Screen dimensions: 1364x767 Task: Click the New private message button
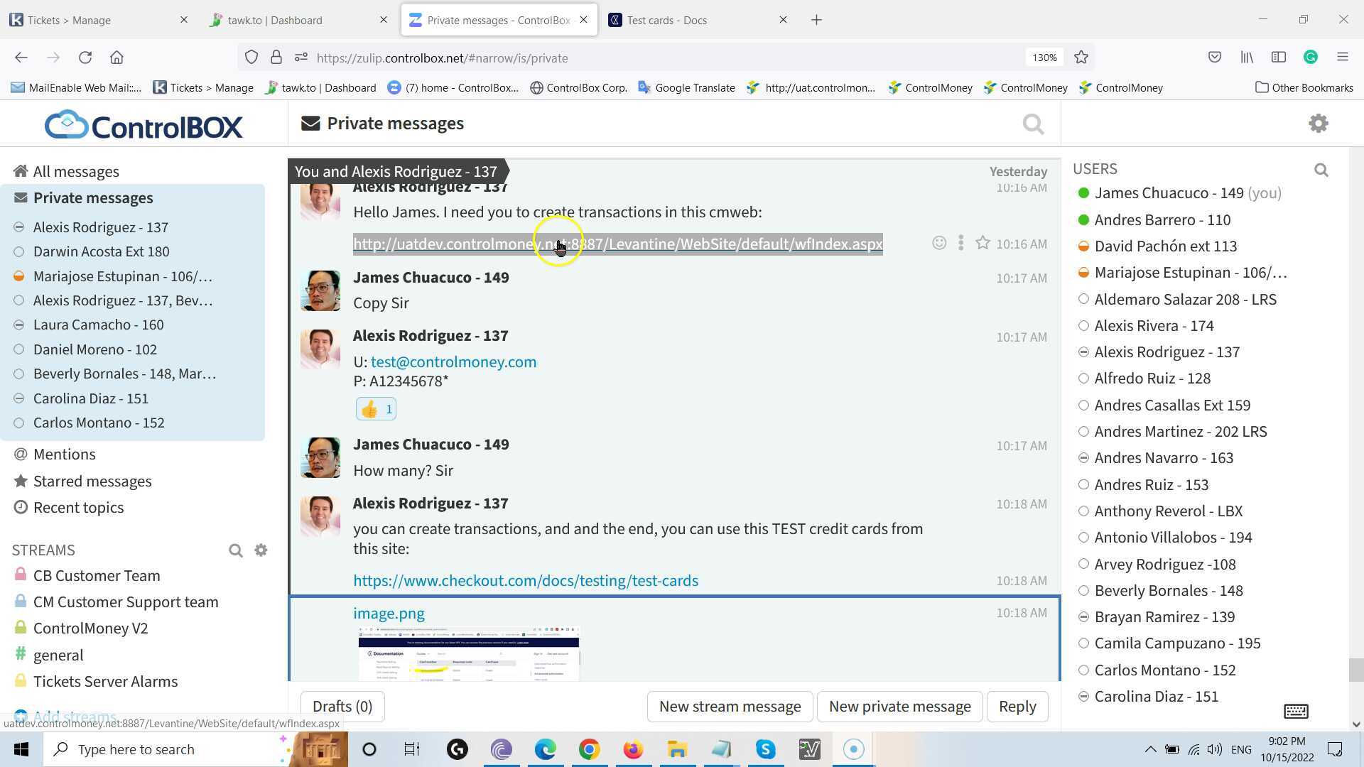point(899,707)
